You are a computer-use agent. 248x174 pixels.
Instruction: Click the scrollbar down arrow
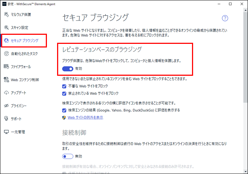(245, 171)
